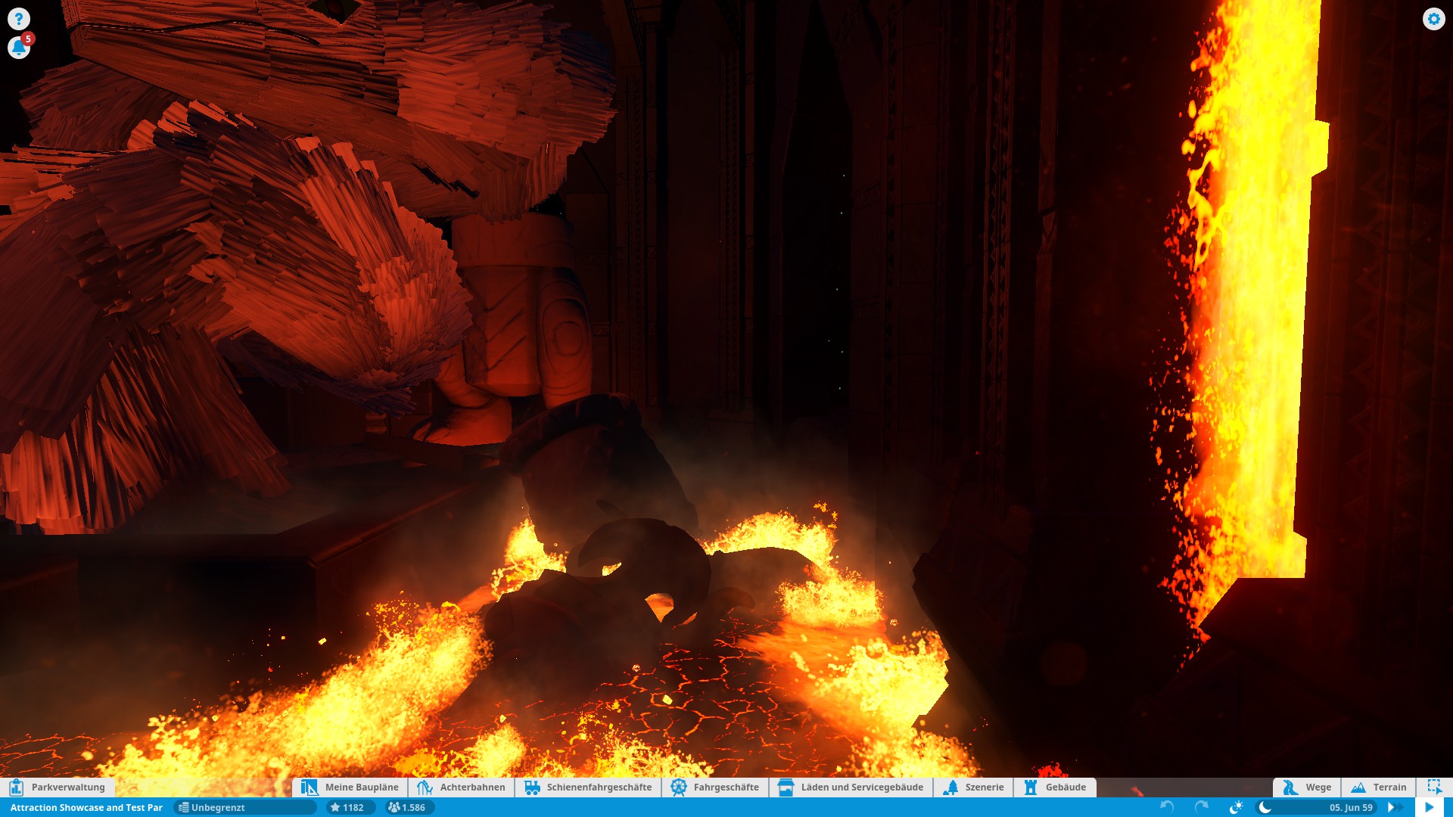The height and width of the screenshot is (817, 1453).
Task: Open the Parkverwaltung tab
Action: [58, 787]
